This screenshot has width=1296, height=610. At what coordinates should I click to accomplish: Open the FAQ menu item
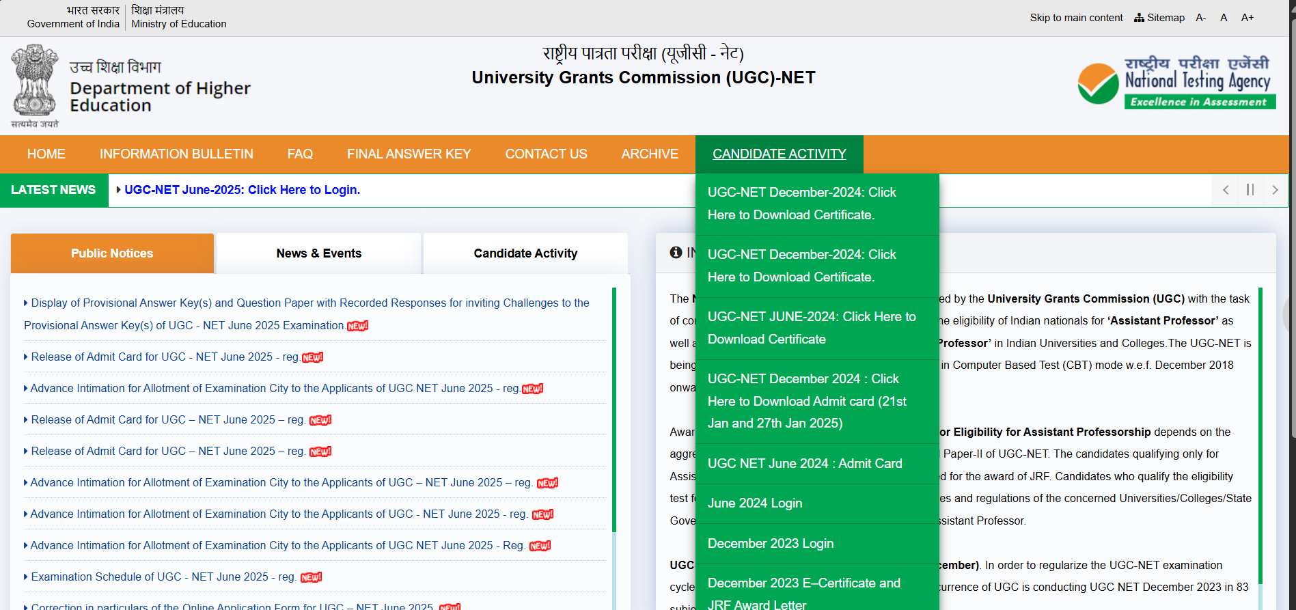pyautogui.click(x=300, y=154)
